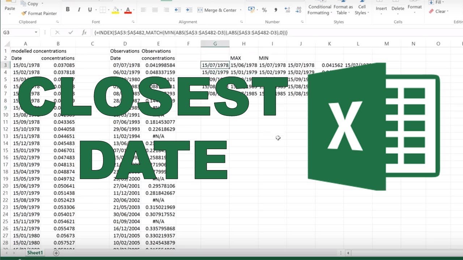Select cell with 0.181453077
Viewport: 463px width, 260px height.
(x=158, y=122)
